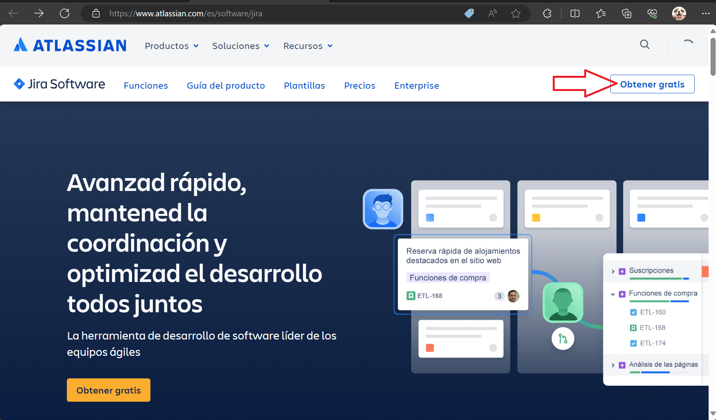Viewport: 716px width, 420px height.
Task: Select the ETL-174 list item text
Action: (x=653, y=343)
